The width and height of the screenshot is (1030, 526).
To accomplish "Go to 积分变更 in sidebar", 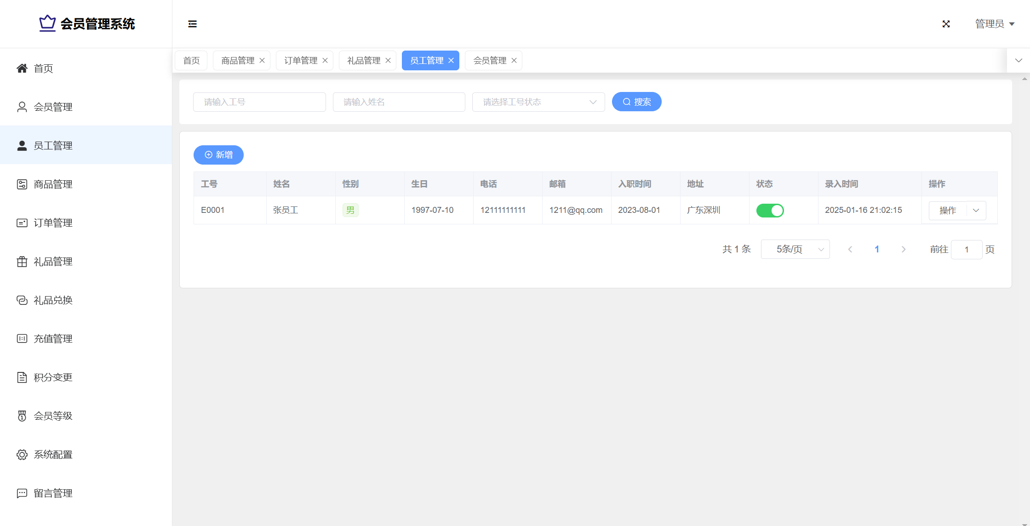I will pyautogui.click(x=53, y=377).
